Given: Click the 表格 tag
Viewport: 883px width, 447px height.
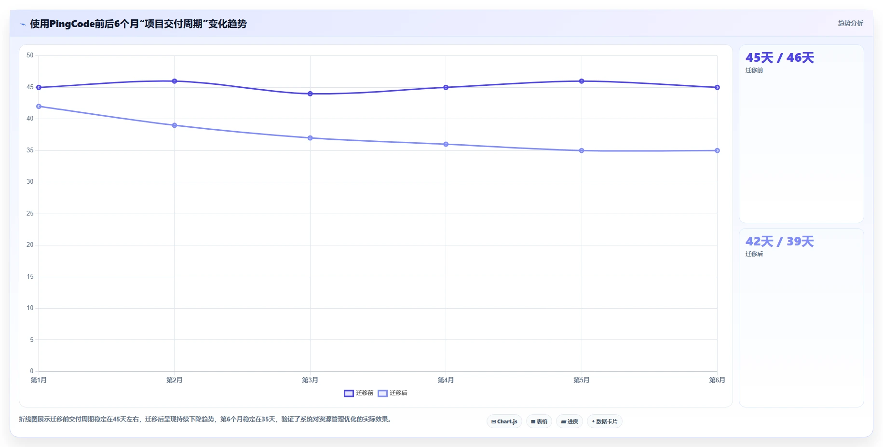Looking at the screenshot, I should [539, 421].
